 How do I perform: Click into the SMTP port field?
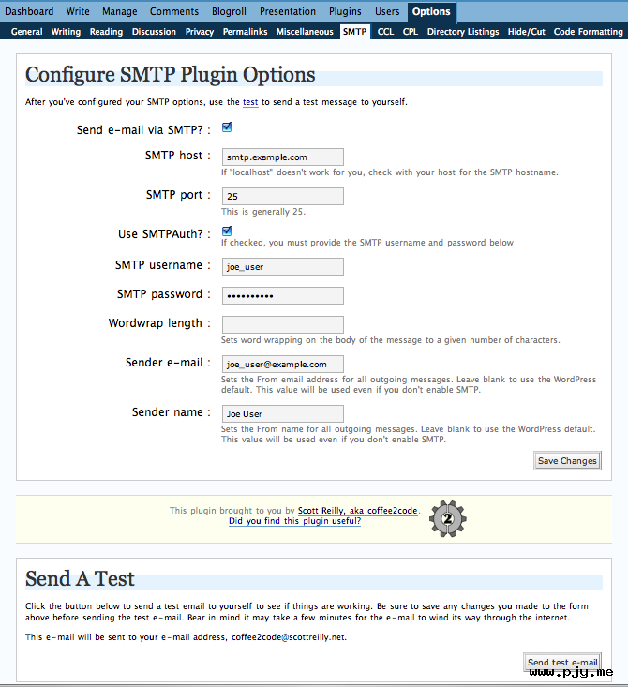(283, 196)
